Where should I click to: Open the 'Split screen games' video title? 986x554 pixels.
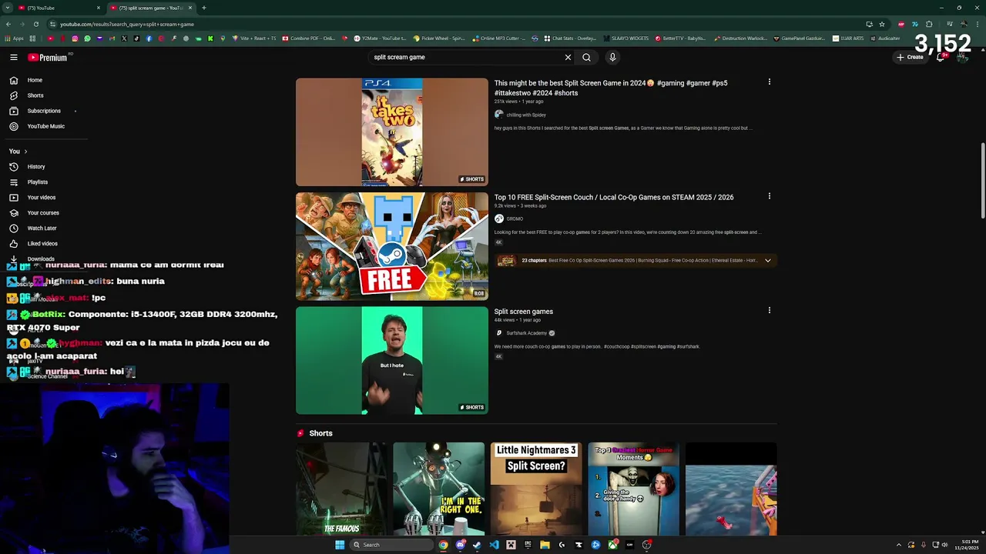[x=524, y=312]
